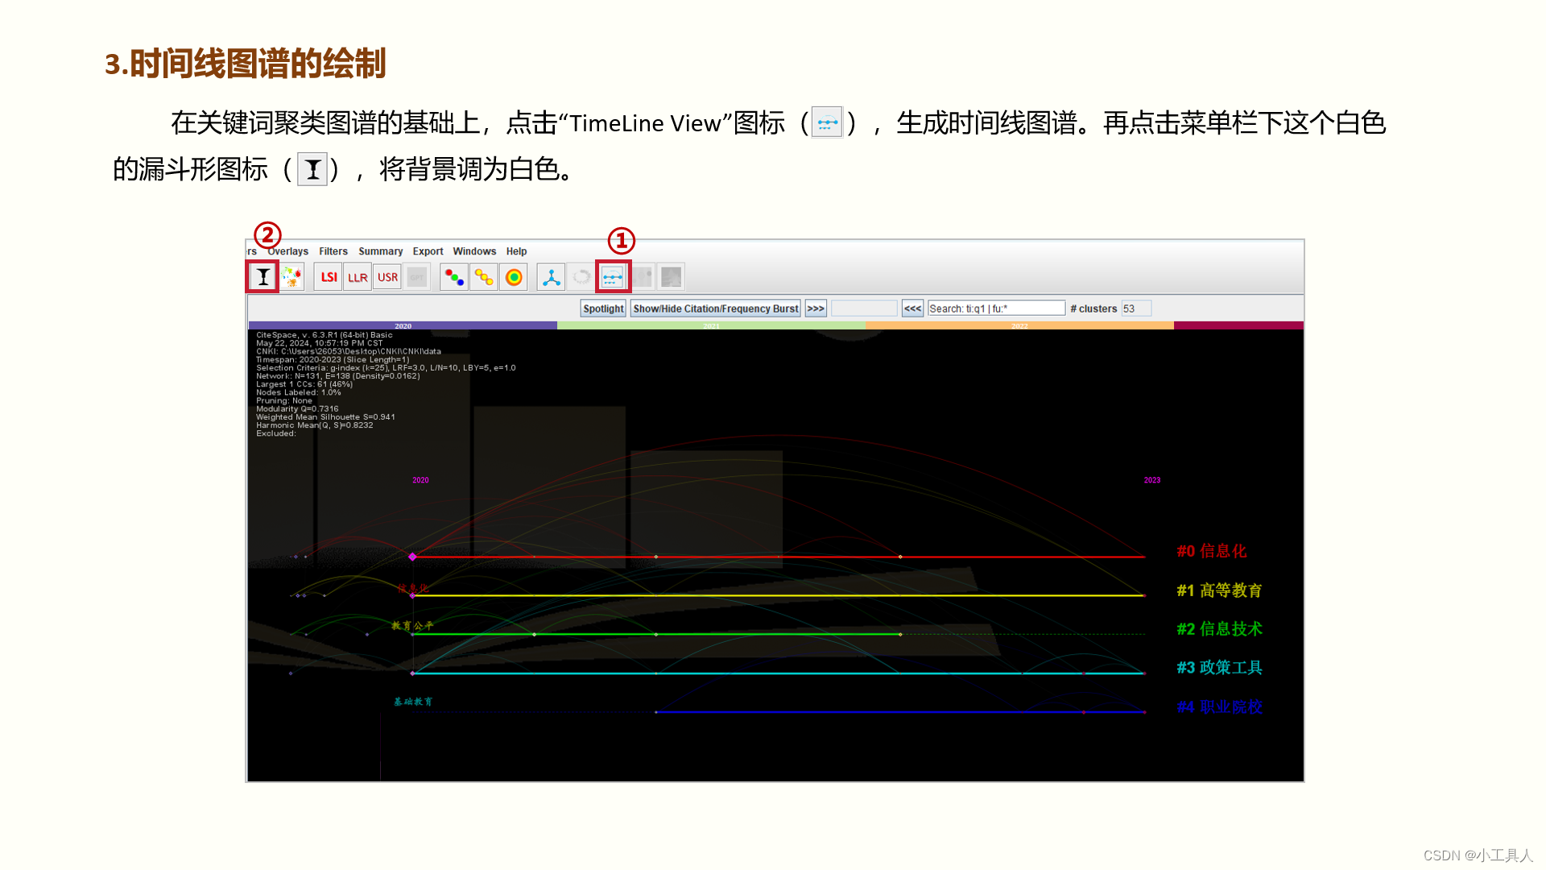1546x870 pixels.
Task: Open the Export menu
Action: coord(428,251)
